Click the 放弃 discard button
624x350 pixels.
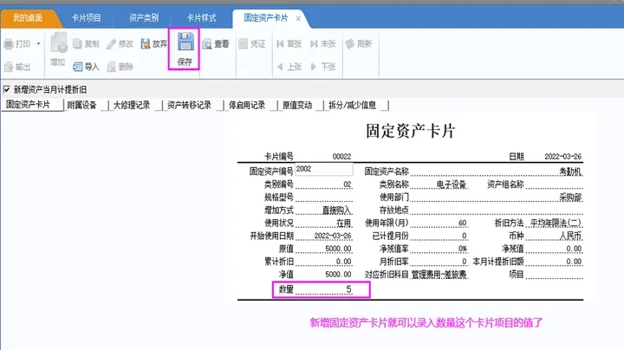point(154,43)
